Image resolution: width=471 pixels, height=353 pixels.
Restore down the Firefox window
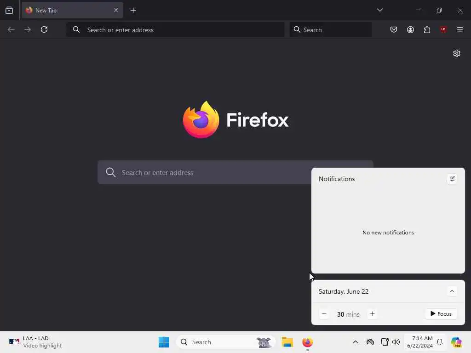click(x=439, y=10)
